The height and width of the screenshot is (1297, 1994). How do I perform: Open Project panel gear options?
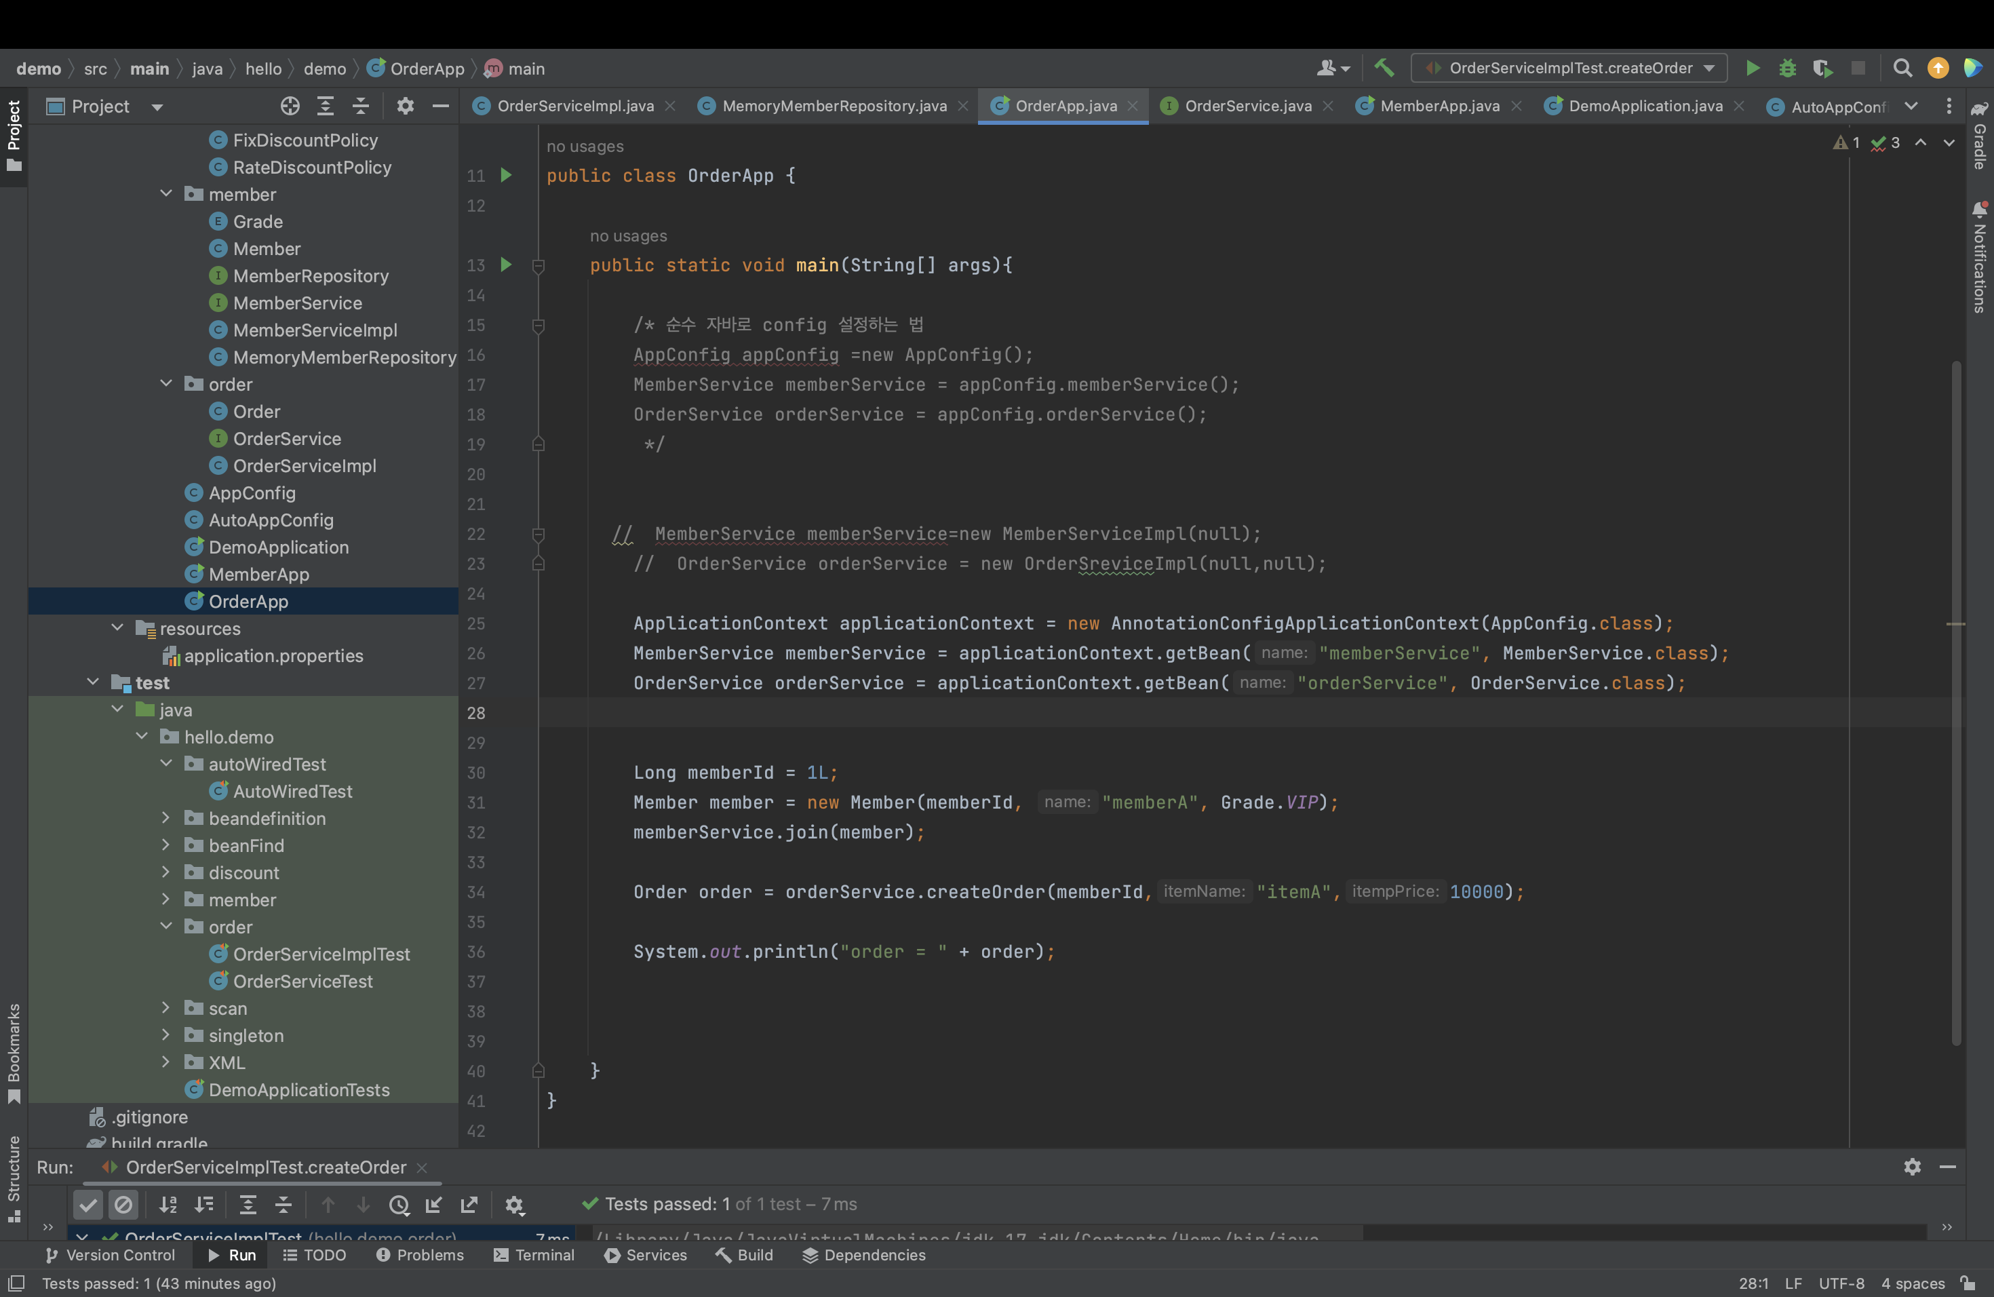[406, 106]
